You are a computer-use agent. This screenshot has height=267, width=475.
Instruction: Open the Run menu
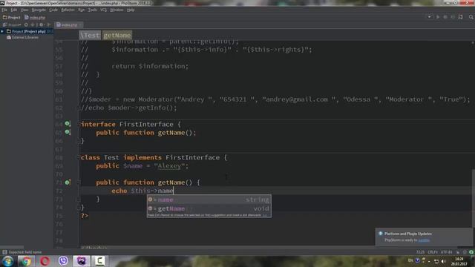(81, 10)
